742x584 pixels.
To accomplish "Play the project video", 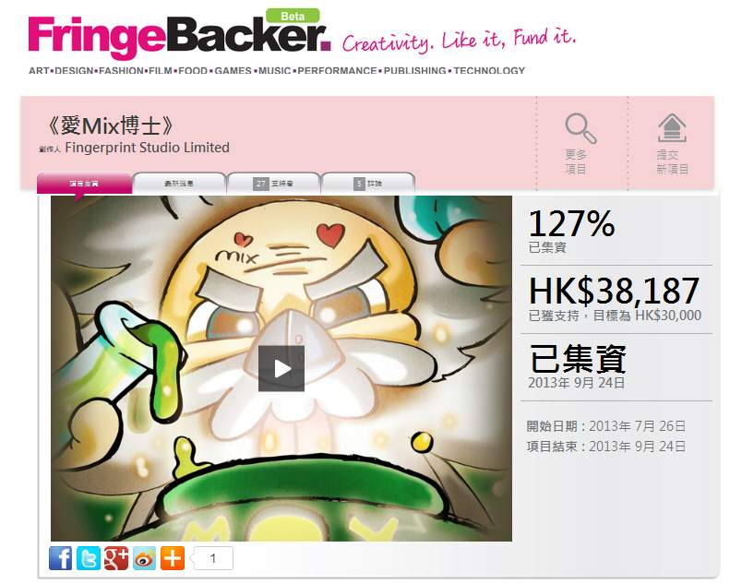I will coord(281,368).
